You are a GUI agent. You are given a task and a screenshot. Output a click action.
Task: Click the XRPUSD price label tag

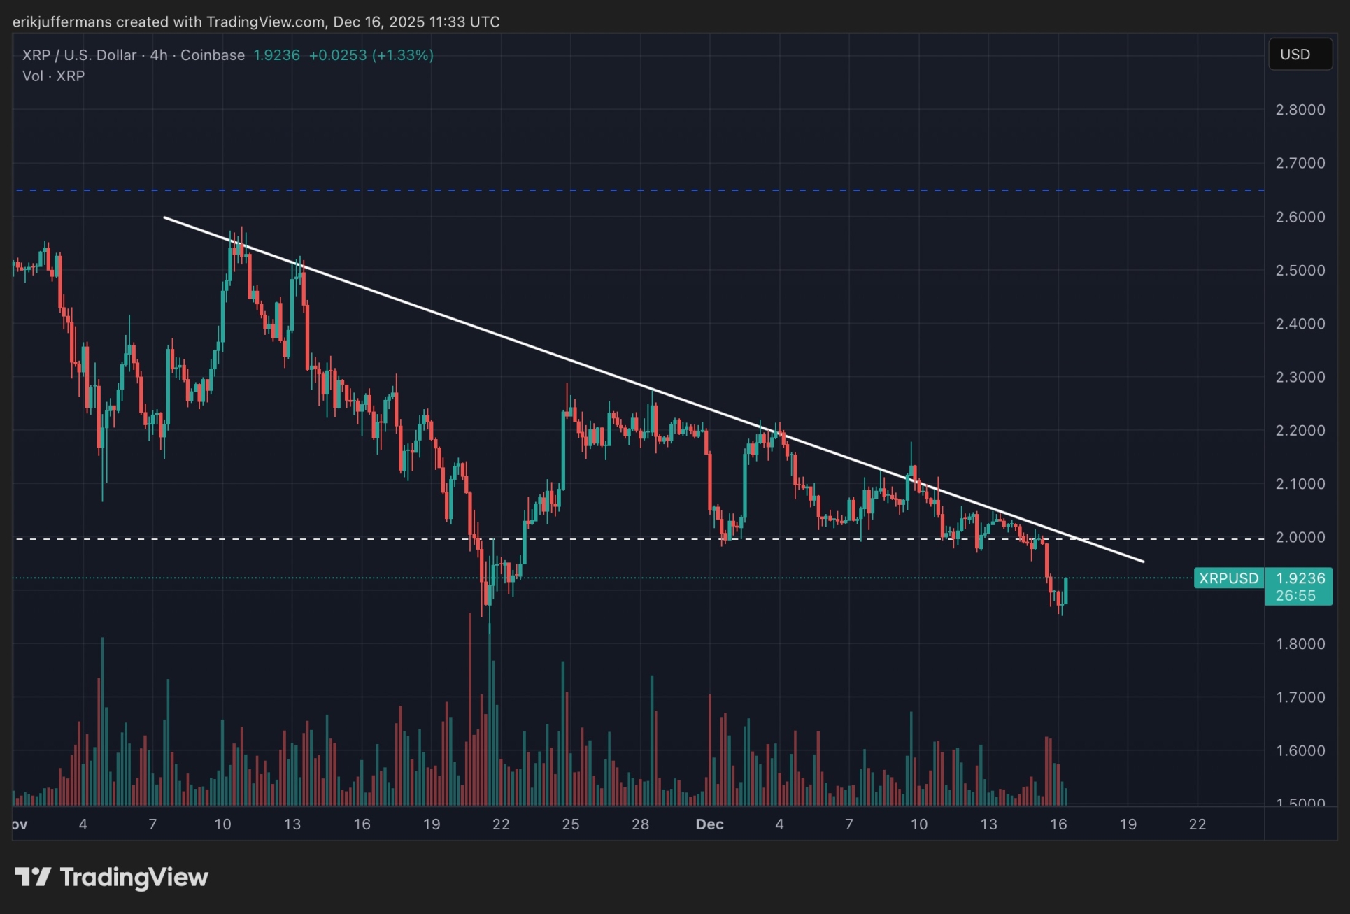click(1228, 578)
